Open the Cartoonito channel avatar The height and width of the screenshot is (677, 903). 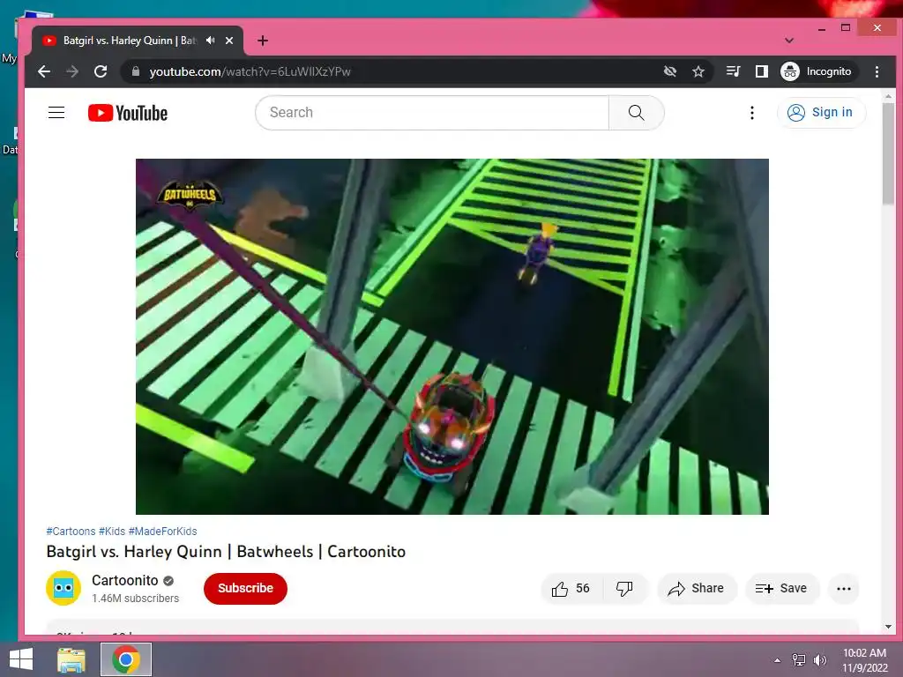pos(63,588)
